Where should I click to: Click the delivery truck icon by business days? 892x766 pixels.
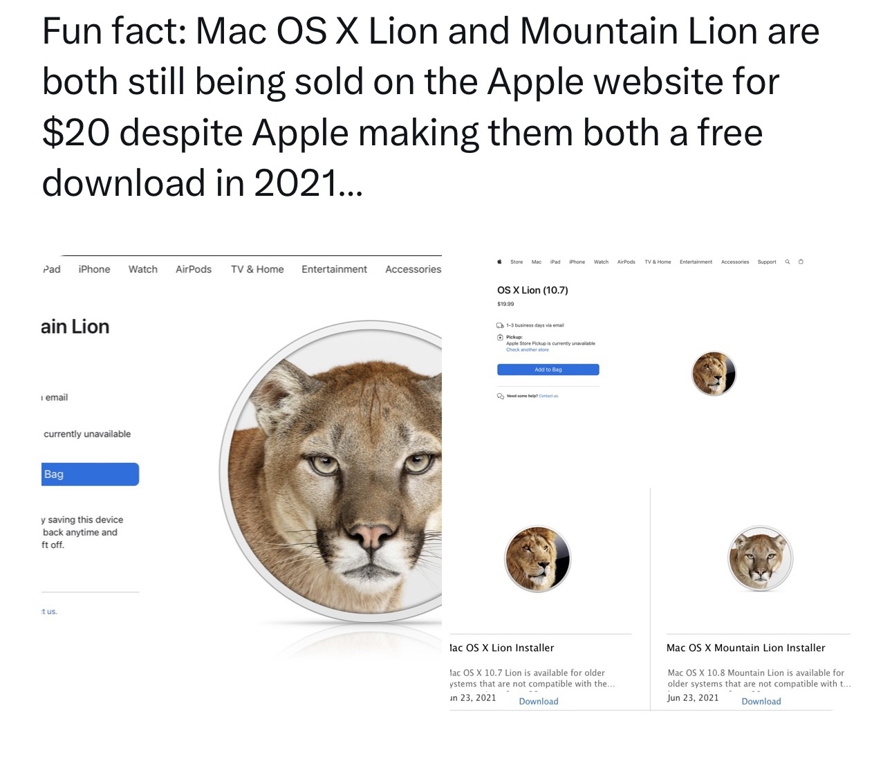[x=500, y=325]
